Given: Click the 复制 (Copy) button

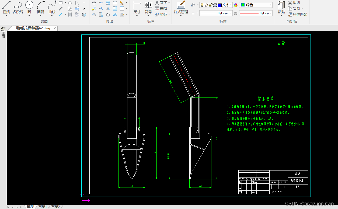Looking at the screenshot, I should click(x=294, y=9).
